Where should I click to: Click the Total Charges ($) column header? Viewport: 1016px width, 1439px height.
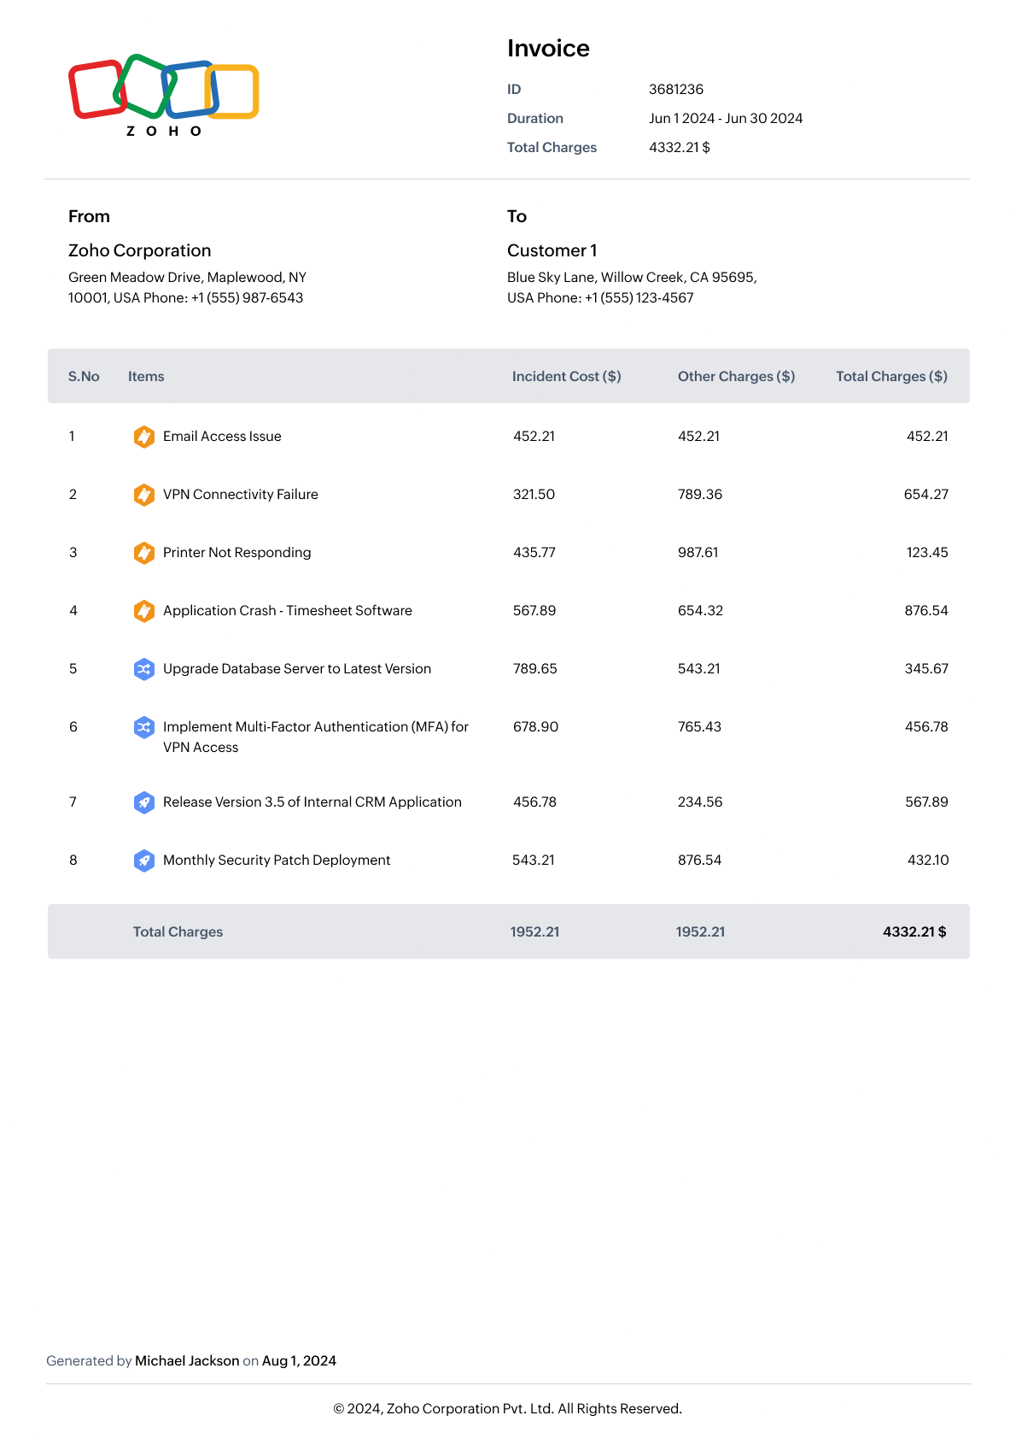891,377
